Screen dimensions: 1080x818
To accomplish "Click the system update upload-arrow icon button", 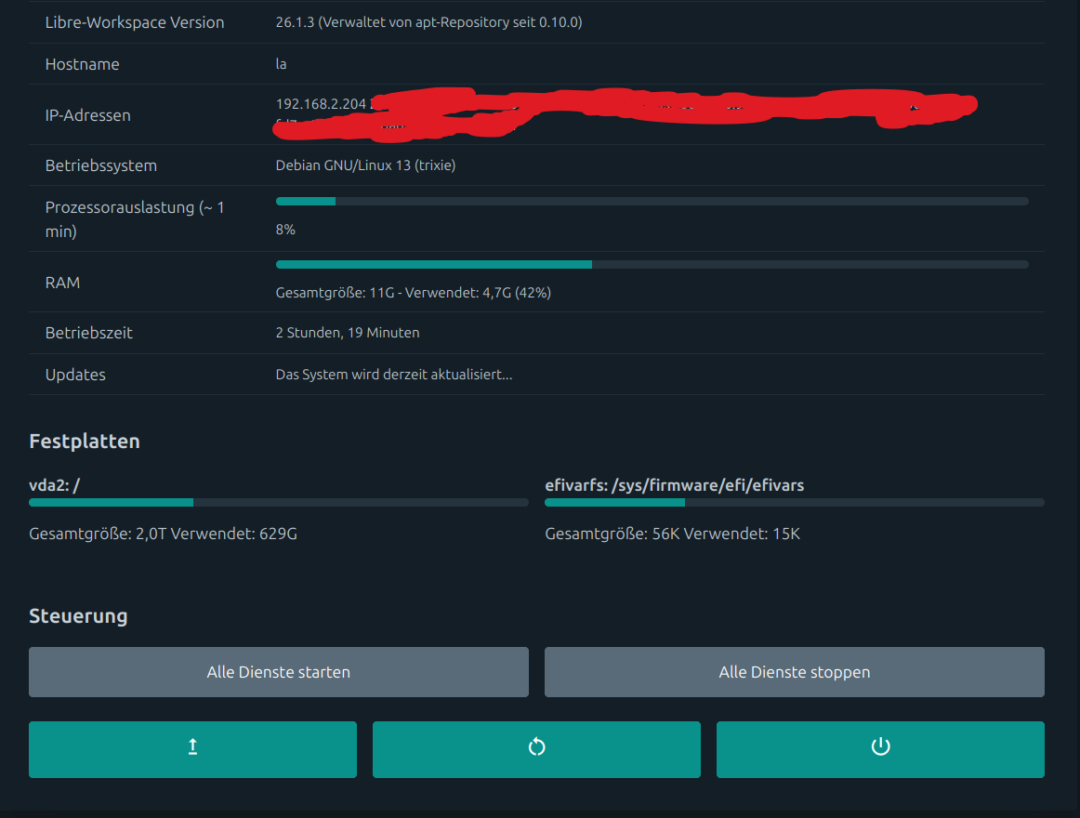I will [x=192, y=748].
